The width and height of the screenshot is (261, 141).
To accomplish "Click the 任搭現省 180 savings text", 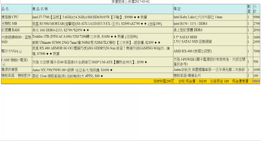I will (219, 81).
